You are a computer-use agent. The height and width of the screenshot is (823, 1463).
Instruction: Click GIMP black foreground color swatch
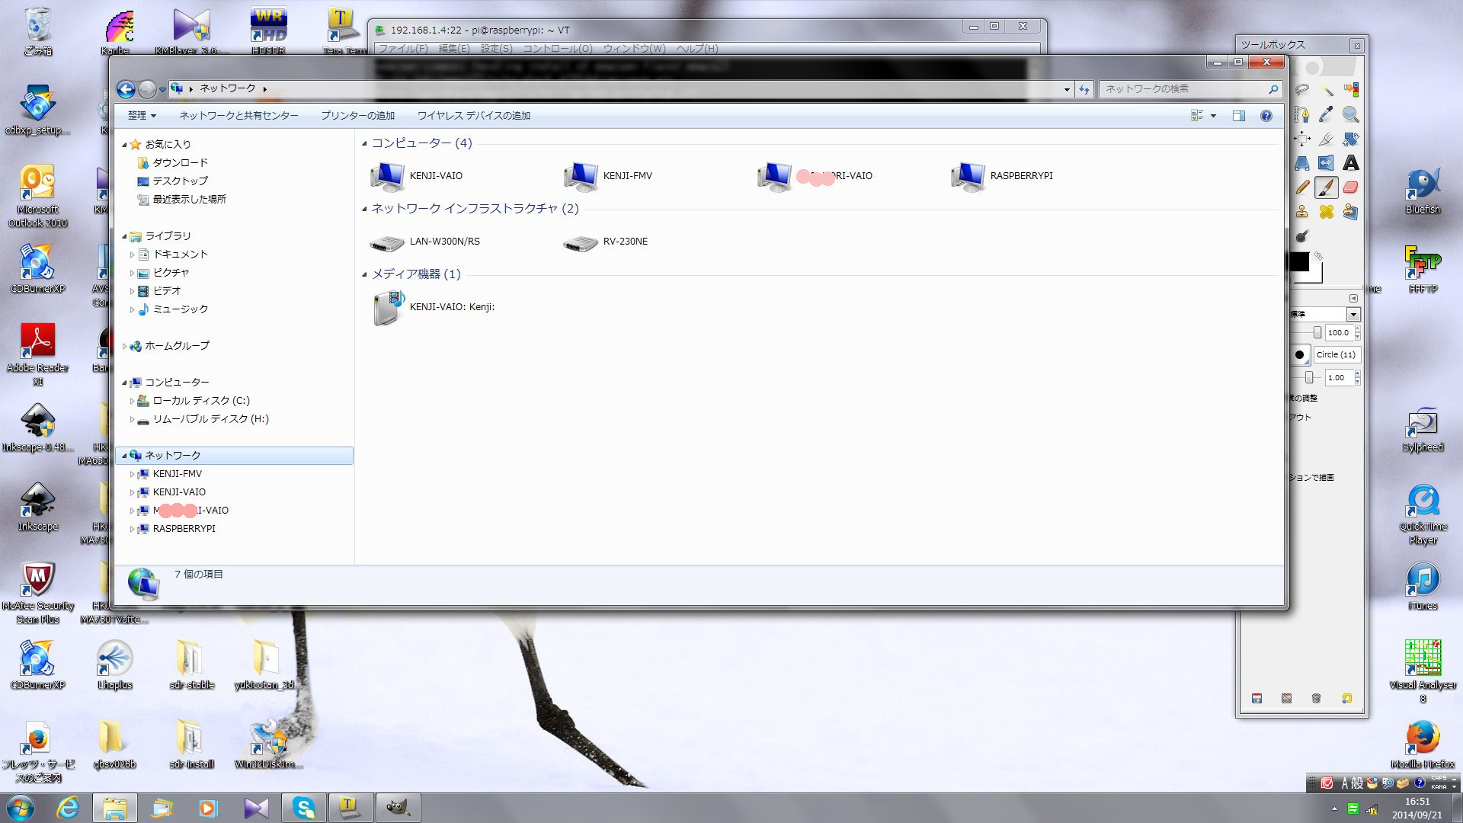(x=1299, y=263)
